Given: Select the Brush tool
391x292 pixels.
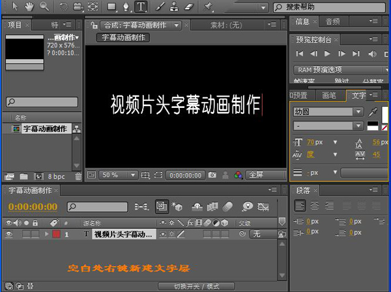Looking at the screenshot, I should tap(160, 7).
